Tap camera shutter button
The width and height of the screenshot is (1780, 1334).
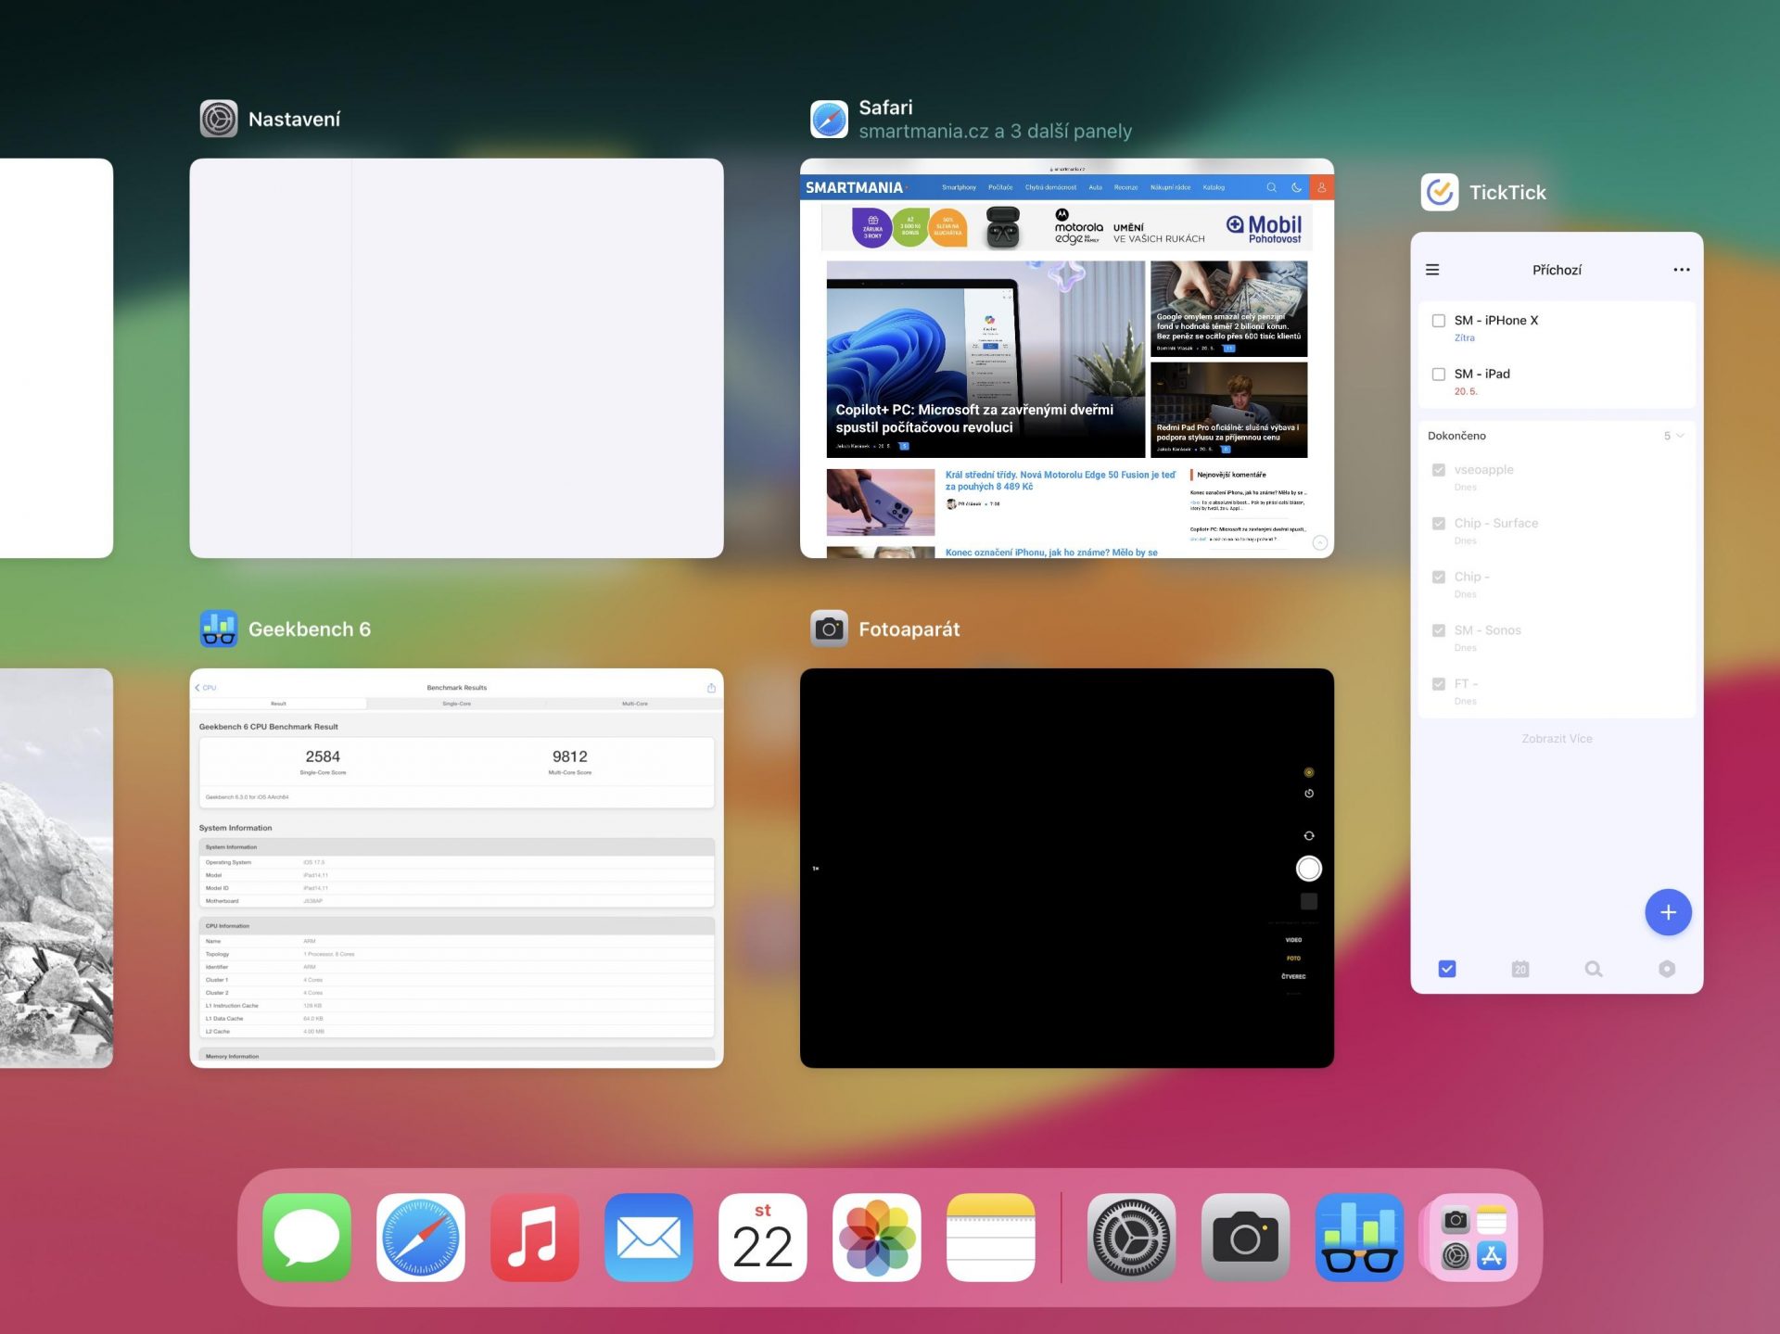[1308, 869]
